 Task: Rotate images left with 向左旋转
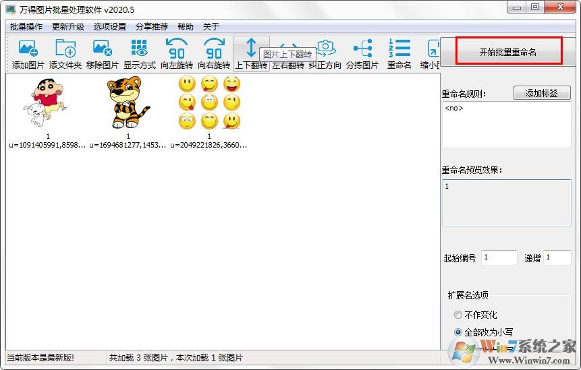tap(177, 54)
